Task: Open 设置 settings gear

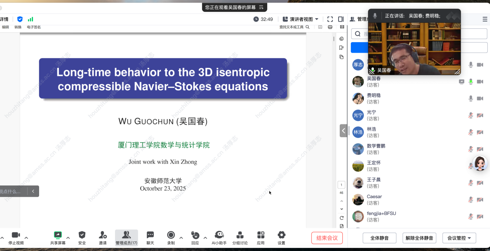Action: click(x=281, y=235)
